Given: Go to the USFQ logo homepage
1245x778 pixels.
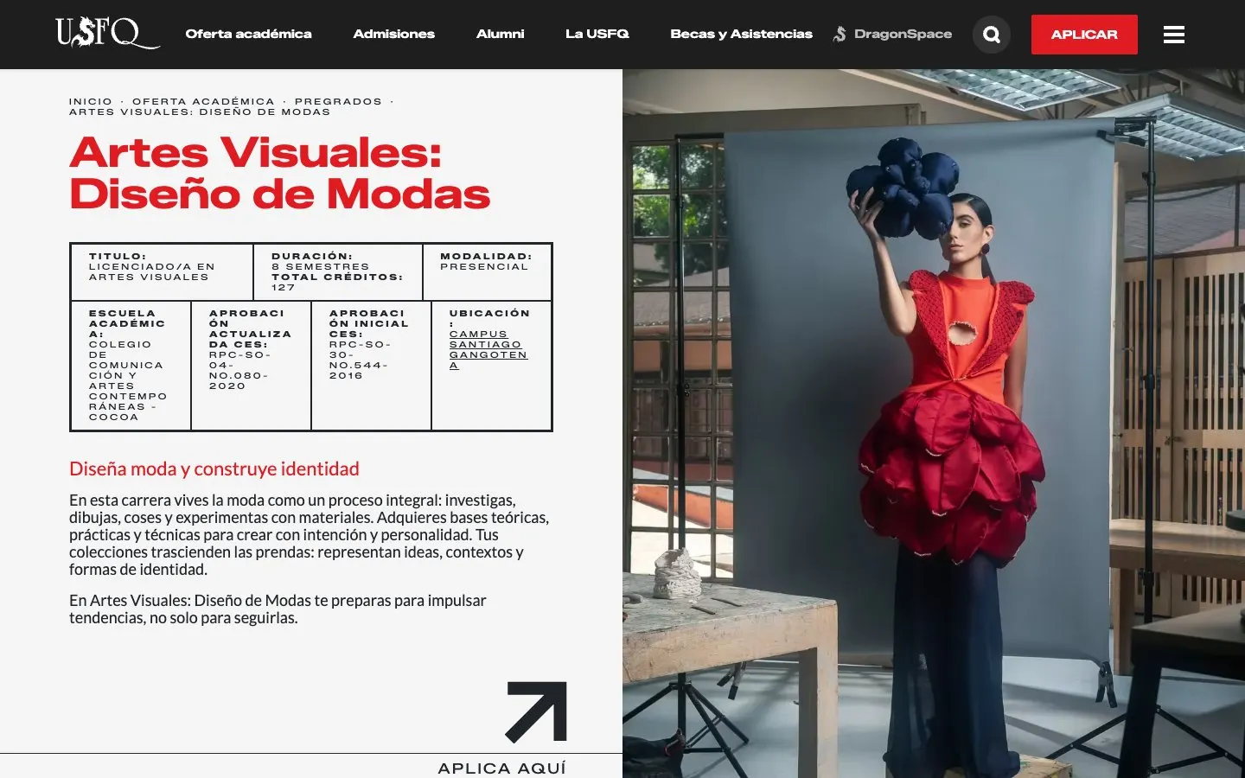Looking at the screenshot, I should tap(107, 34).
